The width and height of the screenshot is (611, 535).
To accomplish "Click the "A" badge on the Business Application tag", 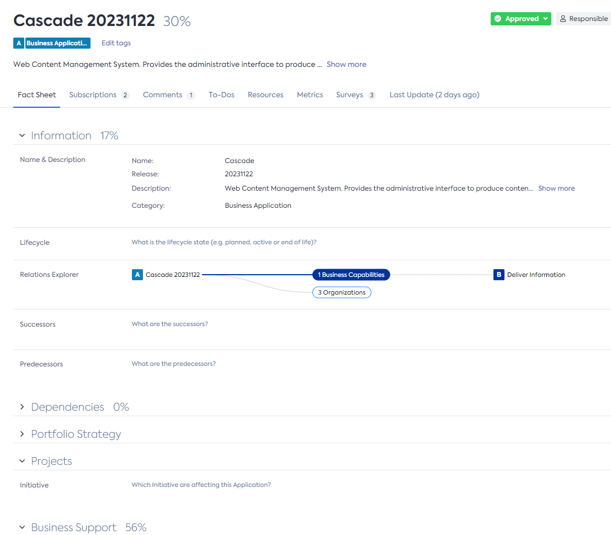I will click(x=19, y=43).
